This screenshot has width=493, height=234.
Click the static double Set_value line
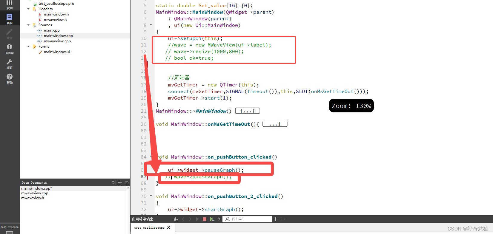(x=204, y=6)
